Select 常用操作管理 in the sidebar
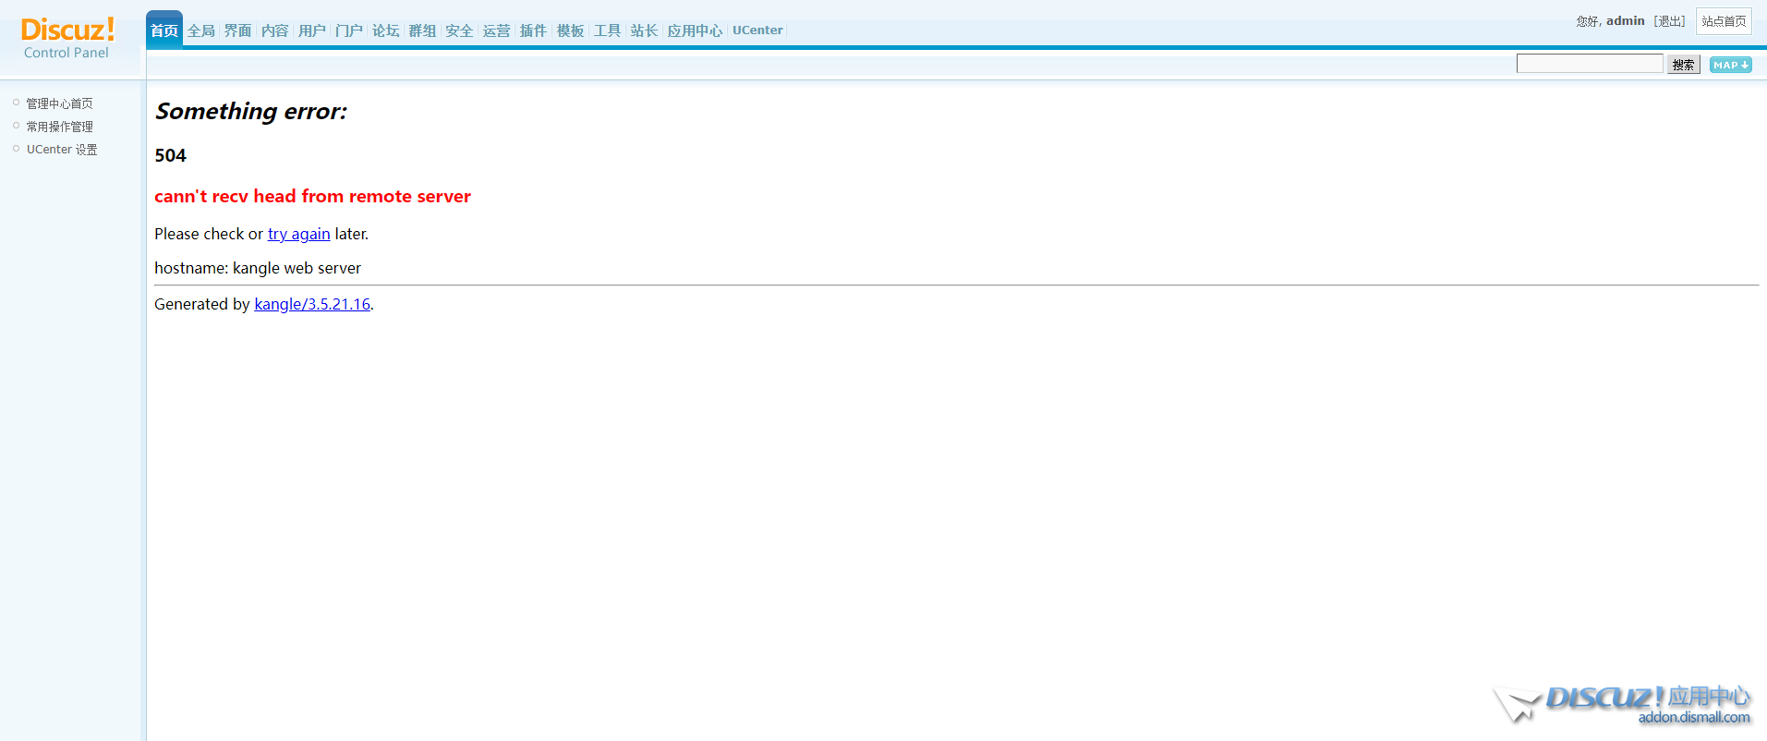Viewport: 1767px width, 741px height. pos(59,127)
